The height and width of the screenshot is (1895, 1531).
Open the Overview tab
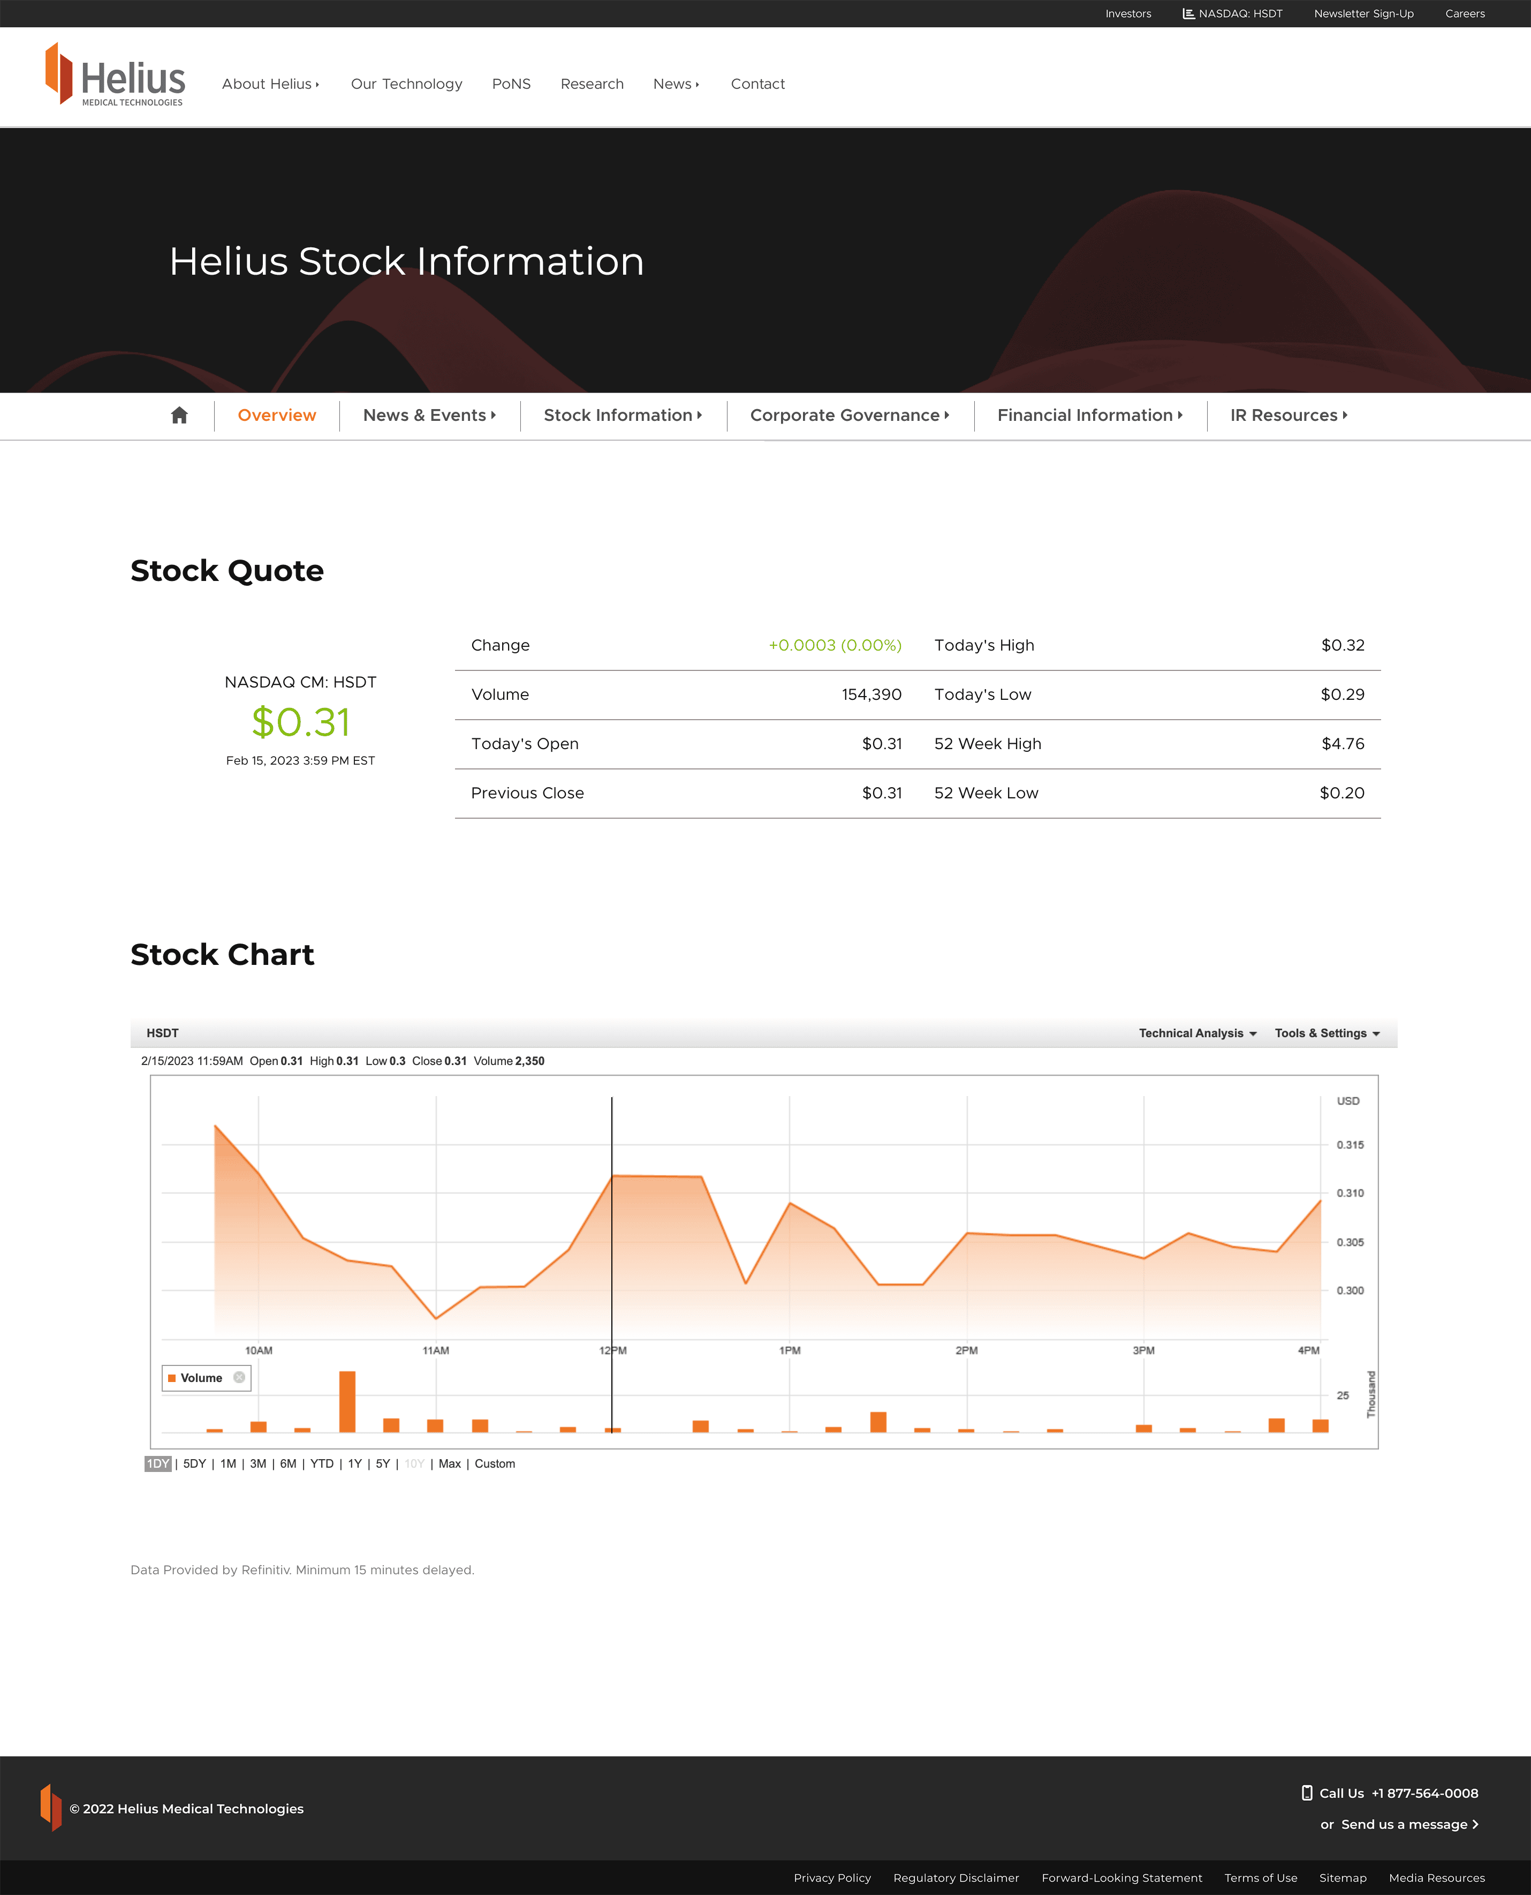[x=277, y=416]
